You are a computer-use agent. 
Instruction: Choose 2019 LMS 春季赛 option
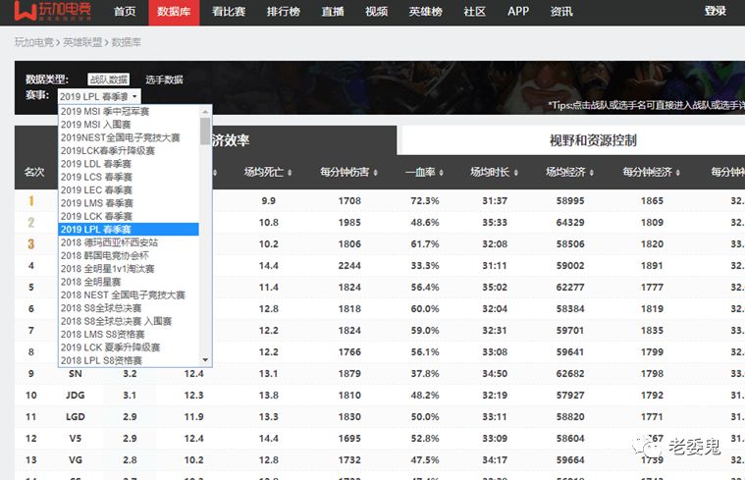pos(129,203)
